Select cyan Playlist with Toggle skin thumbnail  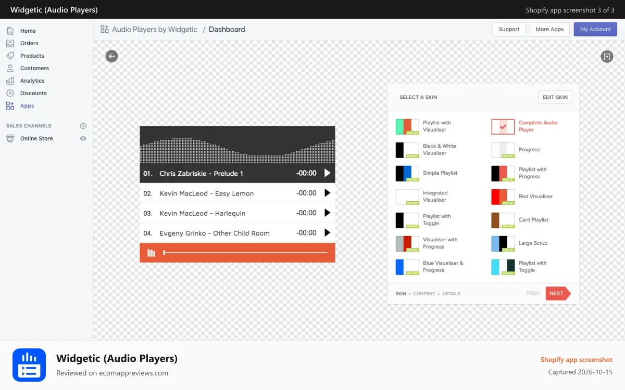[503, 267]
